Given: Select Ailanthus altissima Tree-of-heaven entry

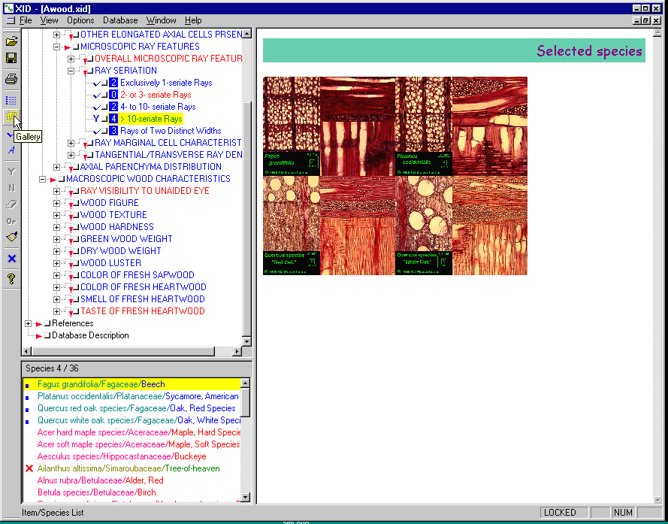Looking at the screenshot, I should (128, 468).
